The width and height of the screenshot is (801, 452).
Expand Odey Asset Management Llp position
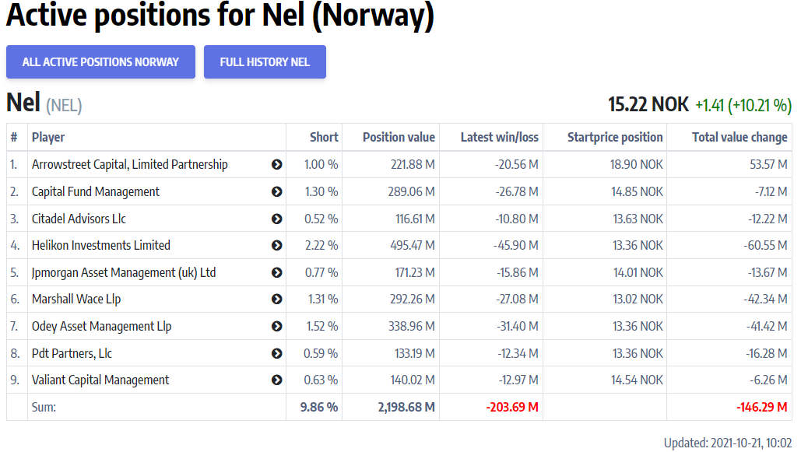click(x=278, y=326)
